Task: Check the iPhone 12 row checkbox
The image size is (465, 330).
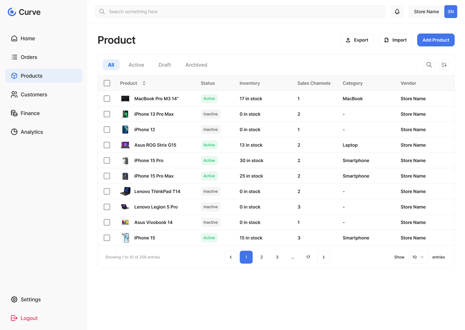Action: (107, 130)
